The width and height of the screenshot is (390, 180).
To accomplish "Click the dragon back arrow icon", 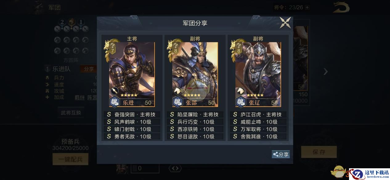I will (x=341, y=8).
